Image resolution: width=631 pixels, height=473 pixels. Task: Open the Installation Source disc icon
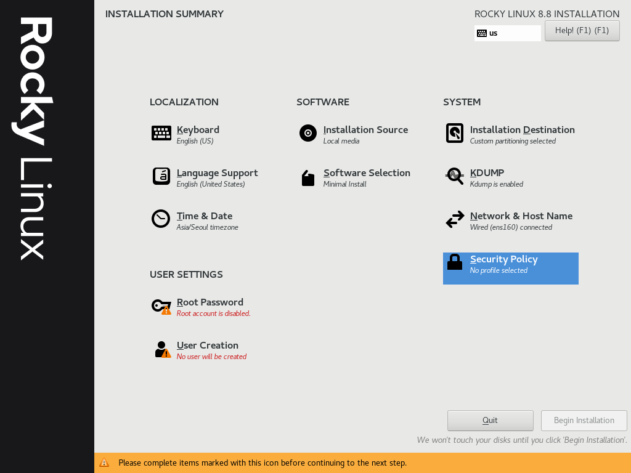(308, 133)
